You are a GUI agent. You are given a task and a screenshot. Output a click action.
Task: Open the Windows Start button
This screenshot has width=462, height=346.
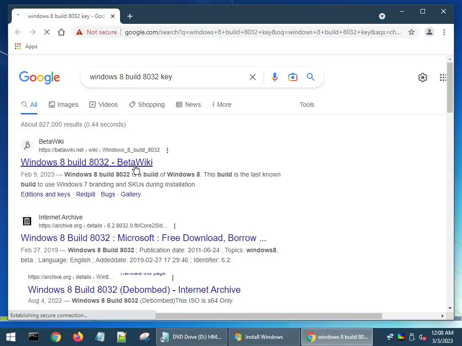tap(11, 337)
